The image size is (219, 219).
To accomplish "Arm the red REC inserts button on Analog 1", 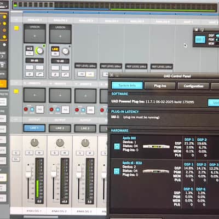I will [x=26, y=109].
